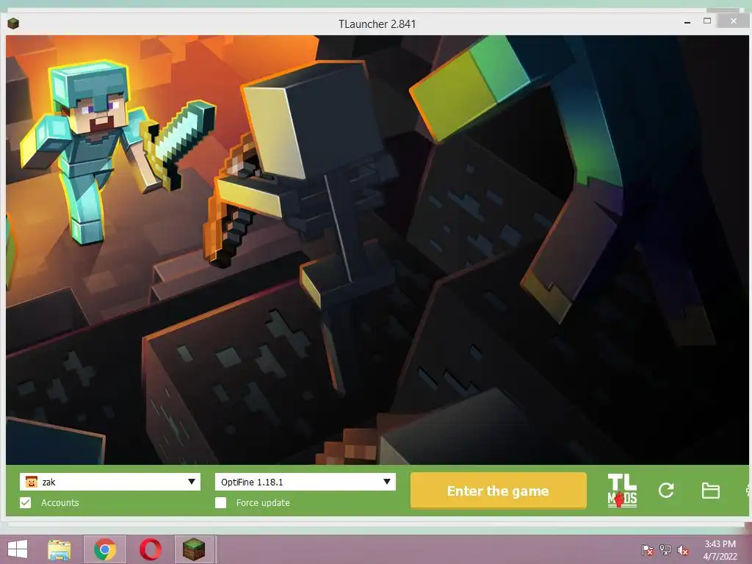Open the Windows Start menu
The image size is (752, 564).
pos(18,549)
